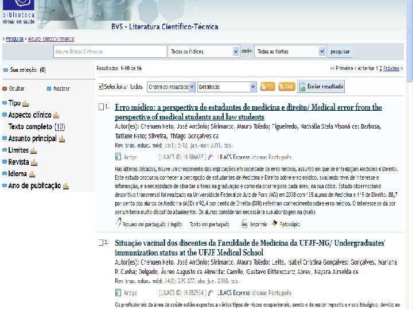Open the Pesquisa breadcrumb link
413x310 pixels.
click(x=14, y=39)
